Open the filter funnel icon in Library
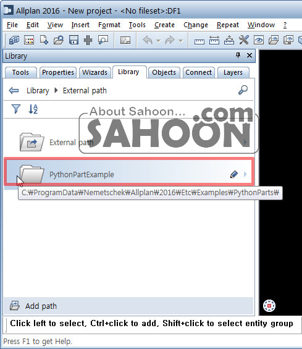 pos(16,109)
